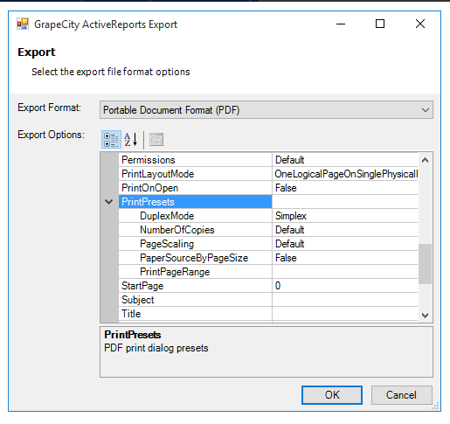Click the PaperSourceByPageSize False value

tap(345, 258)
